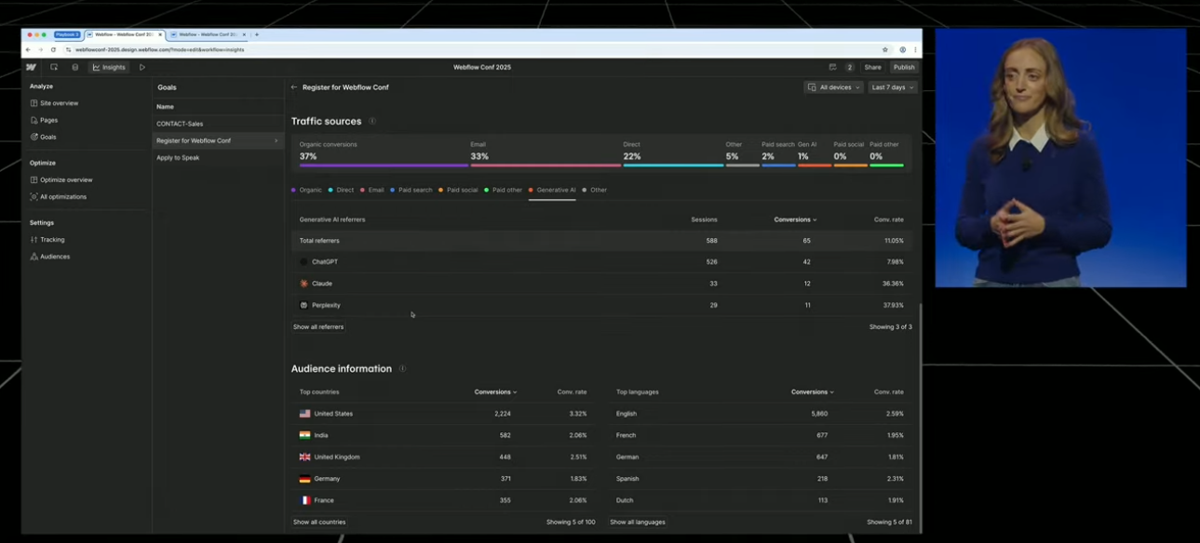Click the Publish button
This screenshot has width=1200, height=543.
pos(904,67)
